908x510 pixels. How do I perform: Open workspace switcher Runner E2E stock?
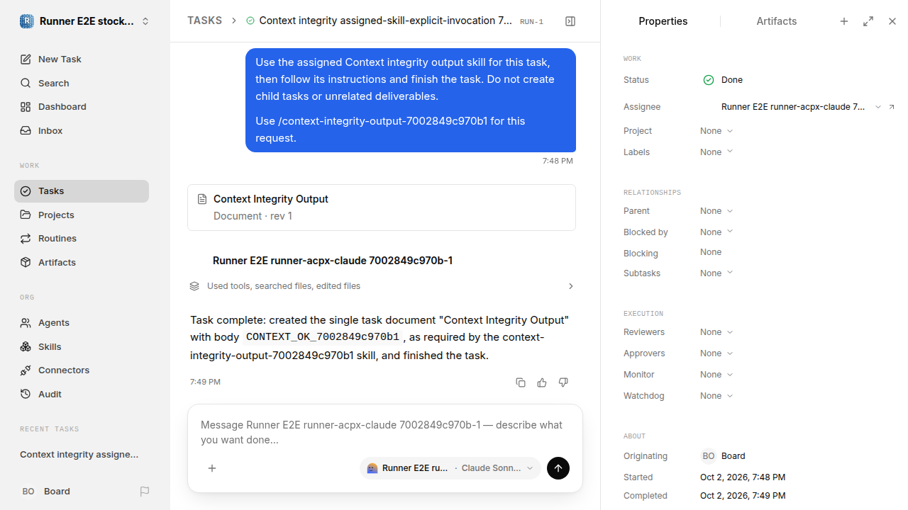click(x=85, y=21)
